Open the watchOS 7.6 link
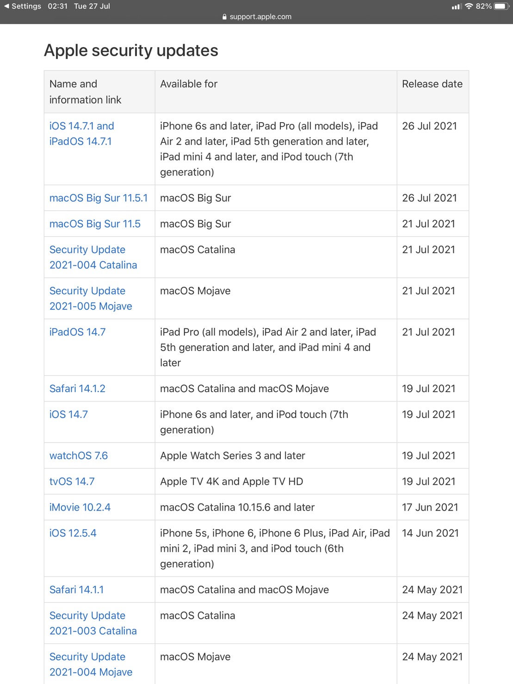This screenshot has height=684, width=513. 79,456
